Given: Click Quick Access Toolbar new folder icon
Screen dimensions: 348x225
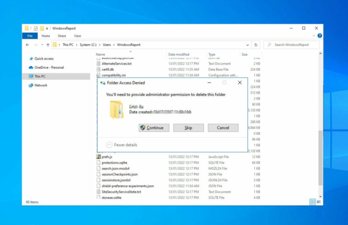Looking at the screenshot, I should [x=42, y=28].
